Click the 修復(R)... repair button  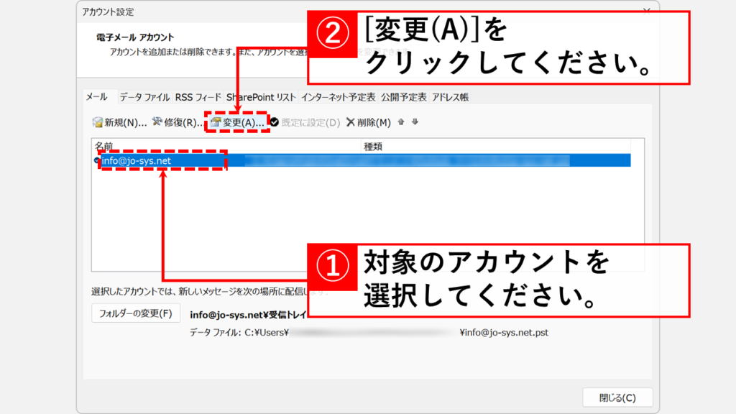(178, 122)
